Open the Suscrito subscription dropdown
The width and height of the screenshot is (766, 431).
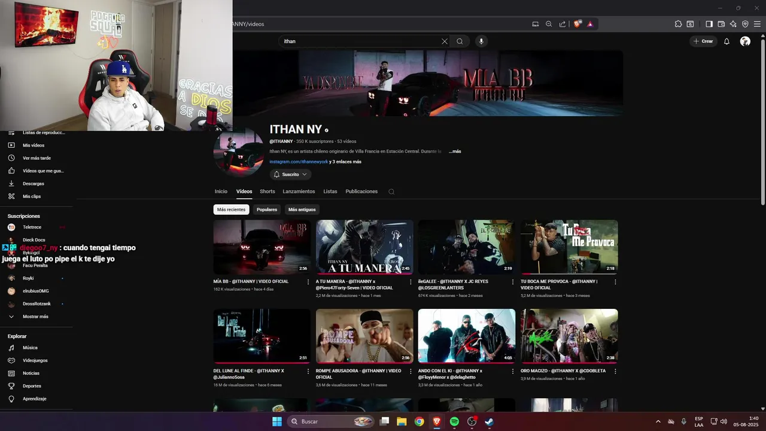(x=290, y=174)
